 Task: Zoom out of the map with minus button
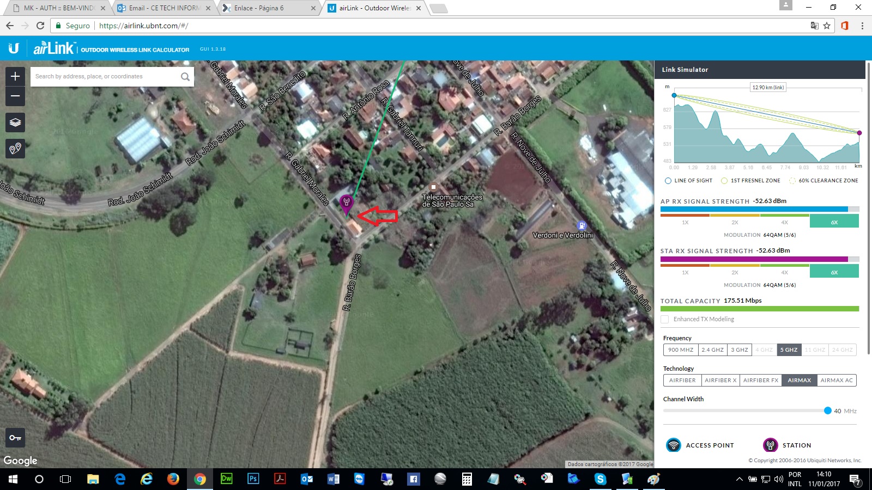click(x=15, y=96)
